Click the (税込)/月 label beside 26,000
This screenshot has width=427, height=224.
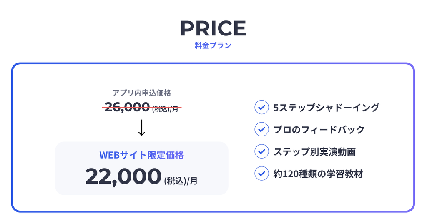[x=165, y=109]
